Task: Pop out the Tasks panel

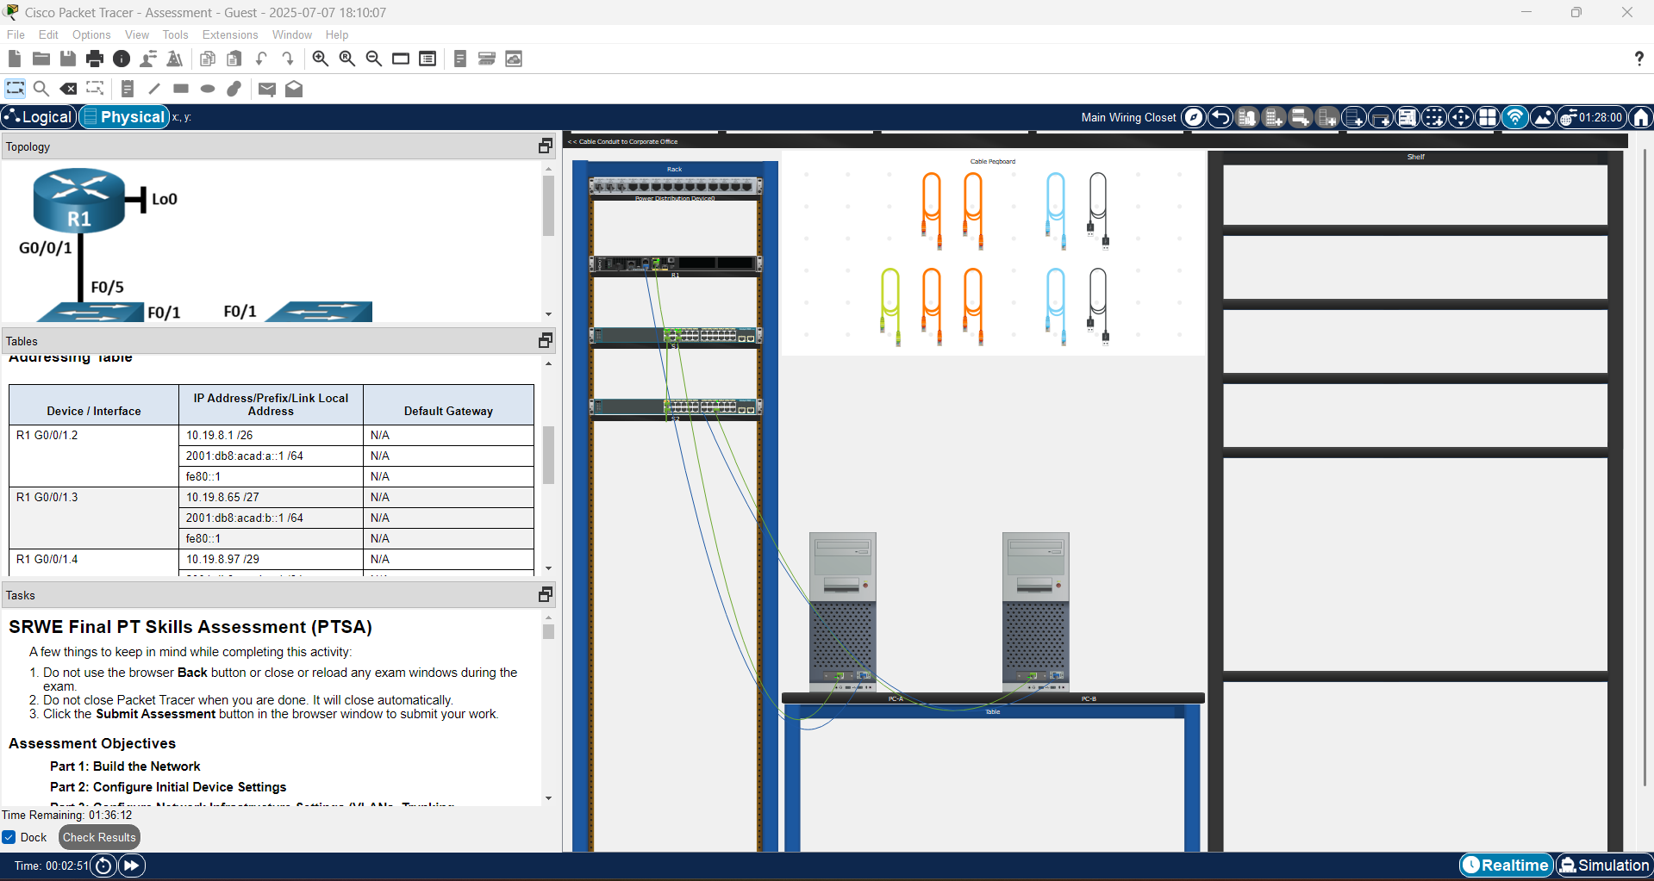Action: 545,595
